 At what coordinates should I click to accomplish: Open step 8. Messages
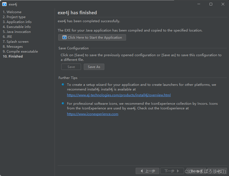coord(13,47)
